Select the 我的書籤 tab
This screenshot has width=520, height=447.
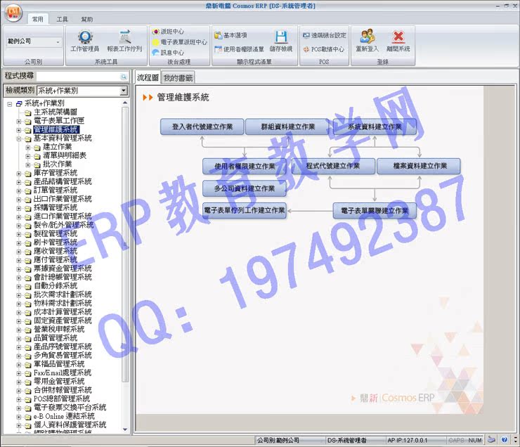178,78
